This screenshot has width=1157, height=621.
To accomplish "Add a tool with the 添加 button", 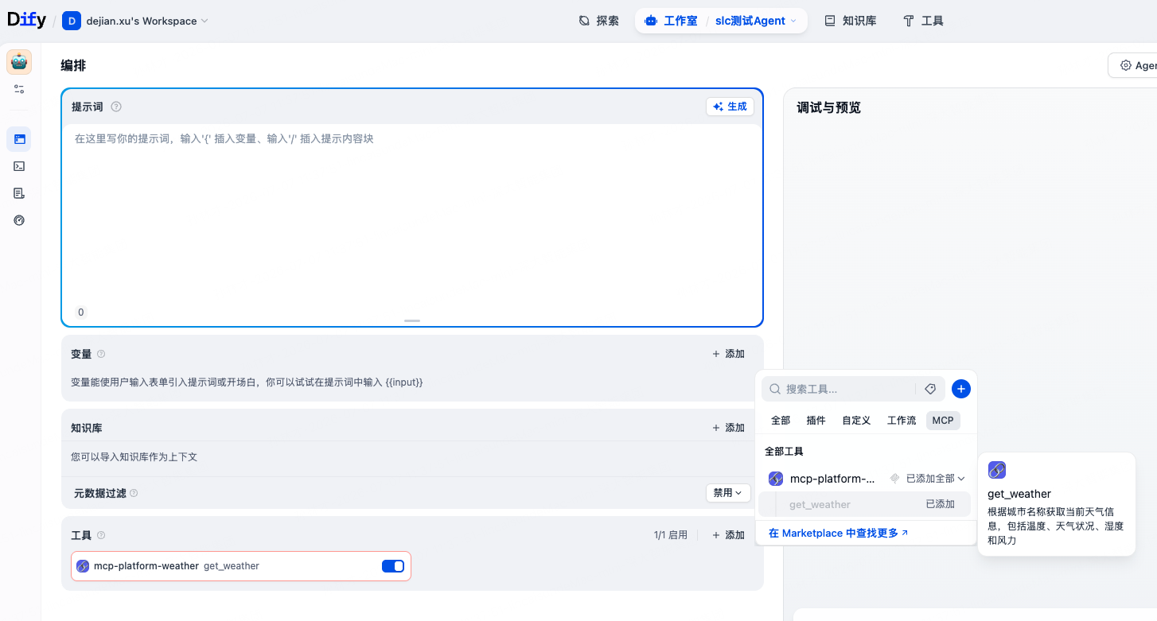I will pos(728,535).
